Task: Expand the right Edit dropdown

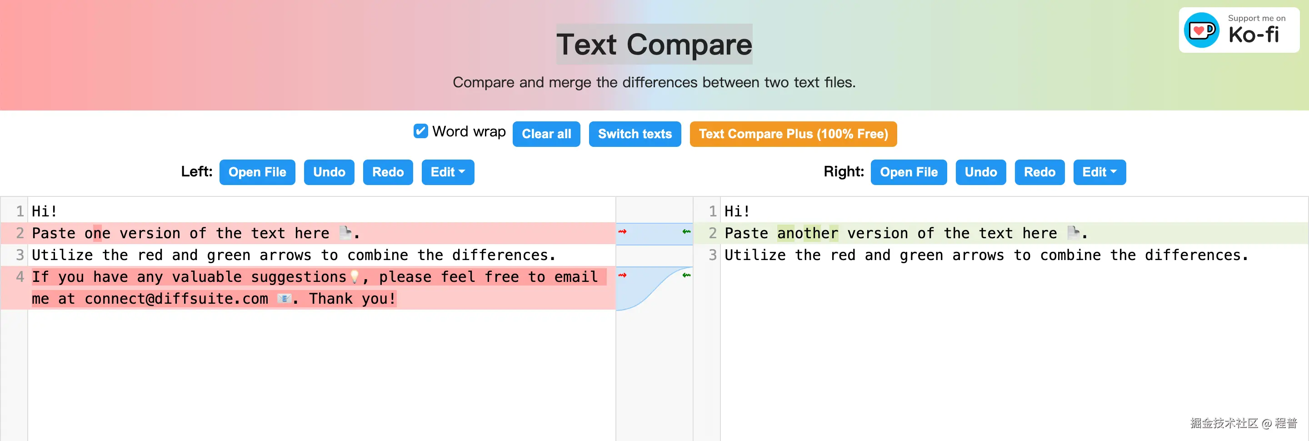Action: [1099, 172]
